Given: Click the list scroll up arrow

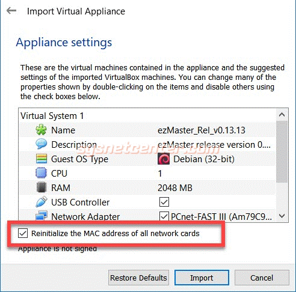Looking at the screenshot, I should pos(282,115).
